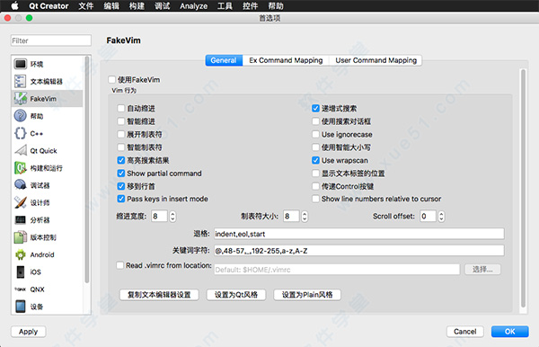The height and width of the screenshot is (347, 539).
Task: Switch to the General tab
Action: (x=224, y=60)
